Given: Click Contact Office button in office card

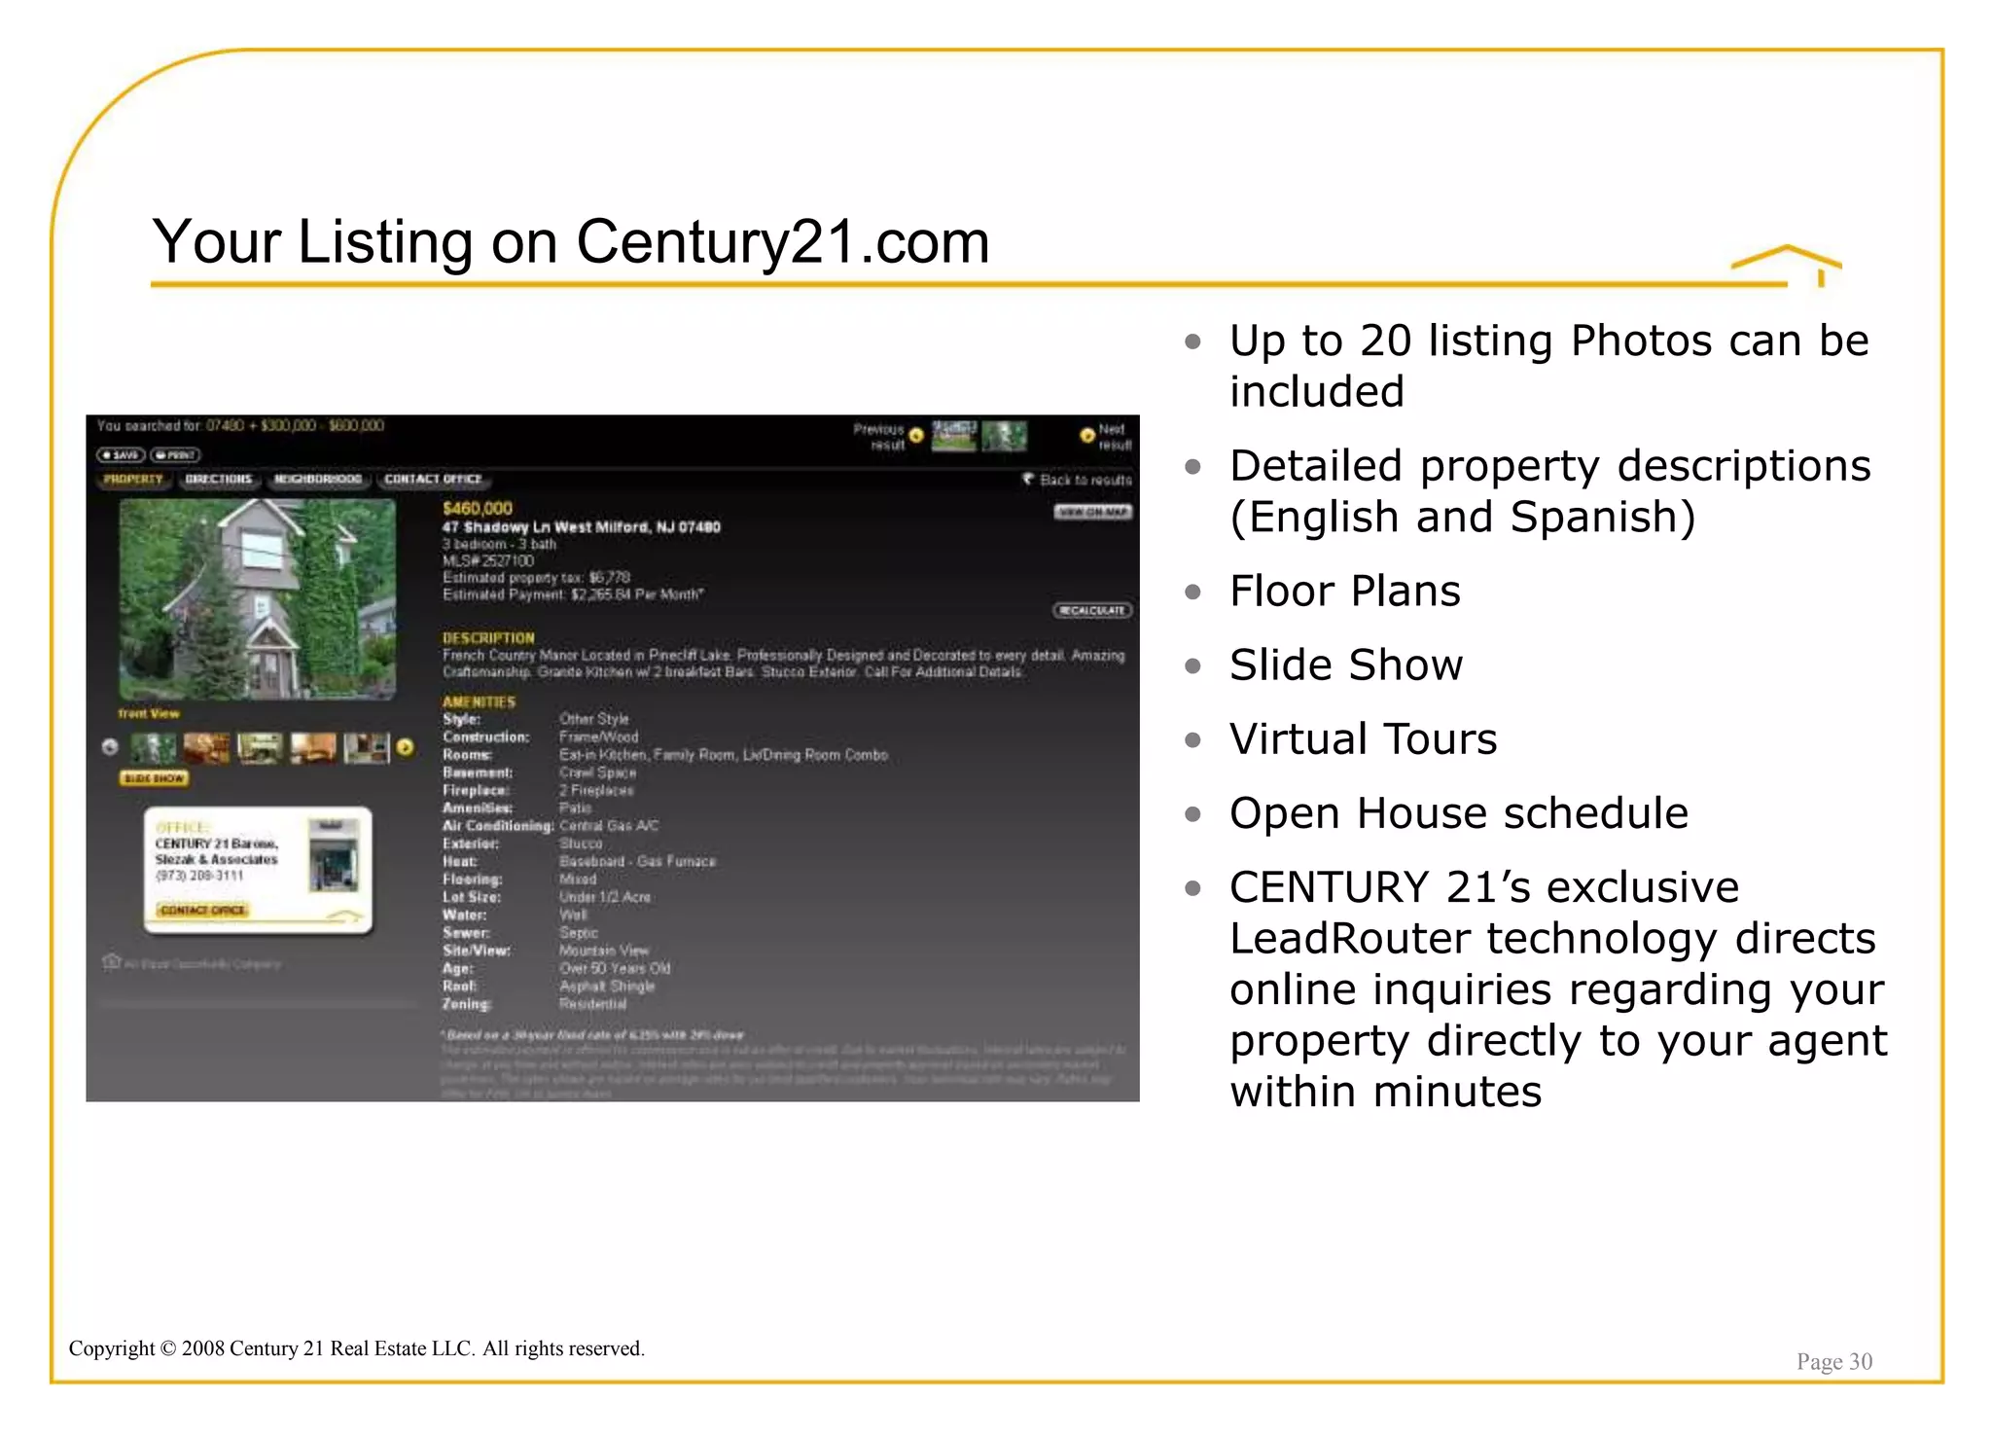Looking at the screenshot, I should tap(203, 910).
